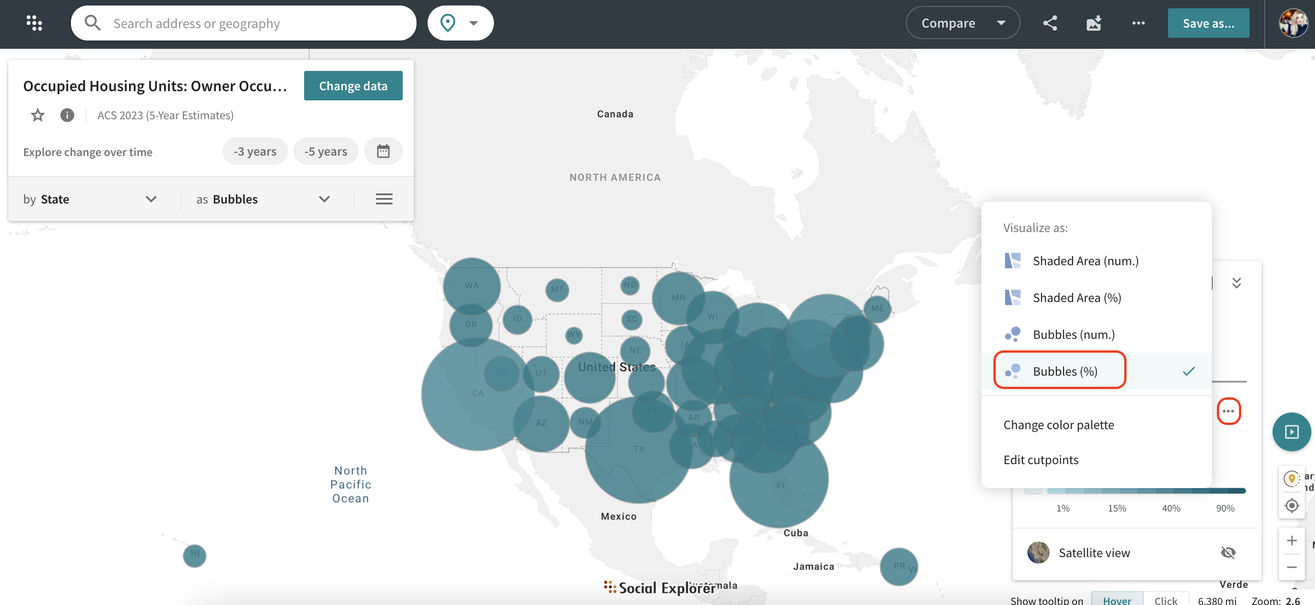Favorite the variable with star icon

point(37,115)
